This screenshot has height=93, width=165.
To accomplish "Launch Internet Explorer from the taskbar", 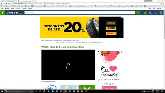I will click(57, 91).
